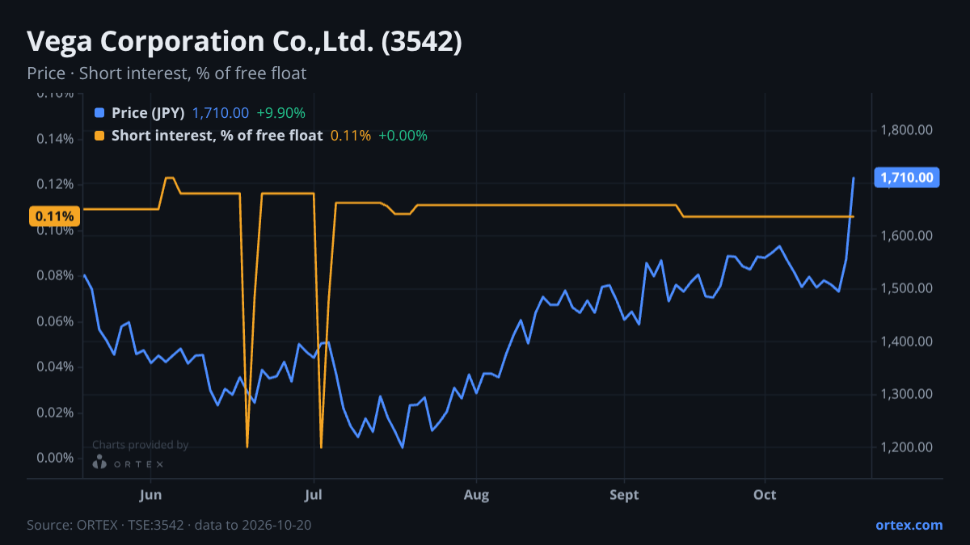This screenshot has width=970, height=545.
Task: Click the 1,710.00 value in legend
Action: pyautogui.click(x=221, y=113)
